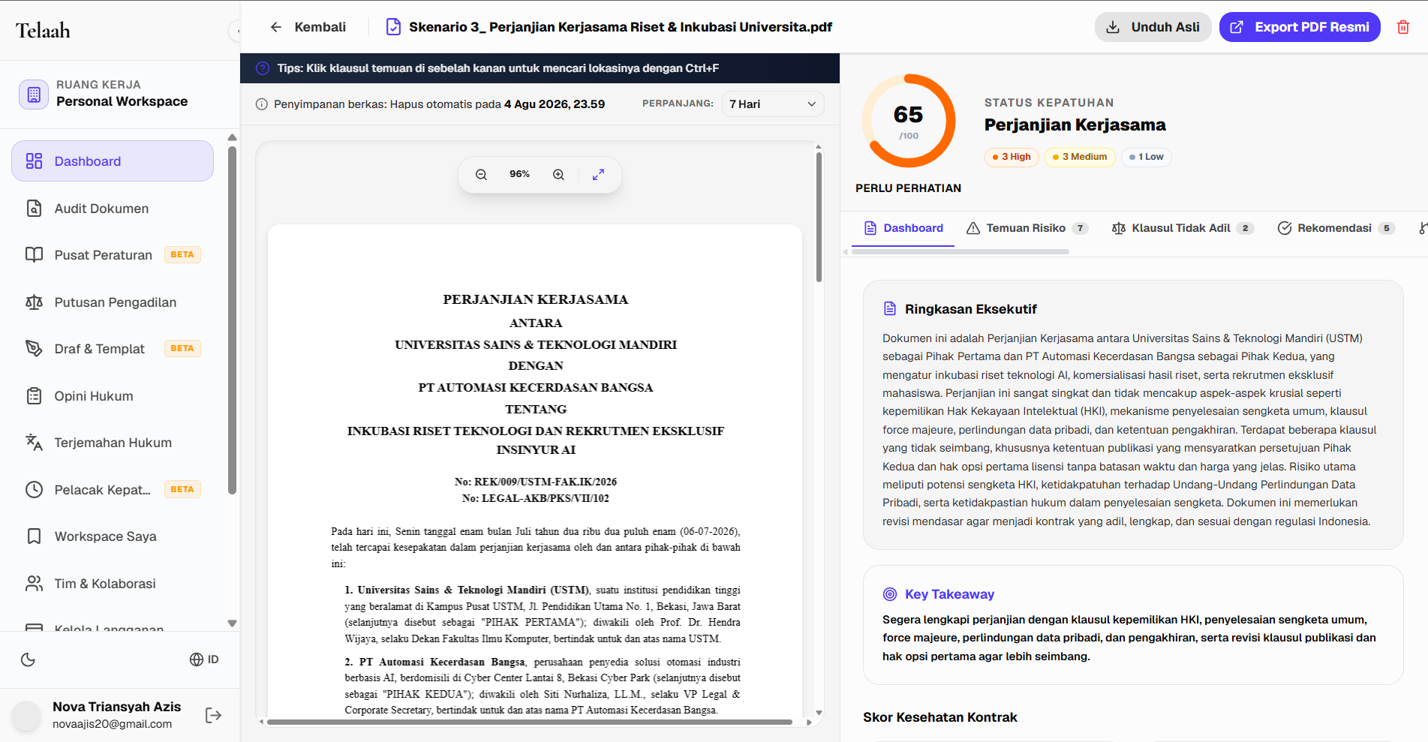Click the Opini Hukum clipboard icon
The width and height of the screenshot is (1428, 742).
click(34, 396)
